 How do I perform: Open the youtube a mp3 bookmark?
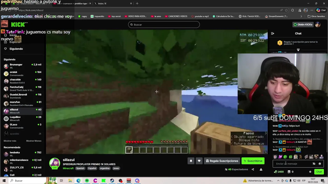(200, 16)
